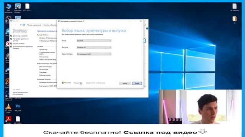The width and height of the screenshot is (245, 137).
Task: Select Этот компьютер desktop icon
Action: (x=8, y=8)
